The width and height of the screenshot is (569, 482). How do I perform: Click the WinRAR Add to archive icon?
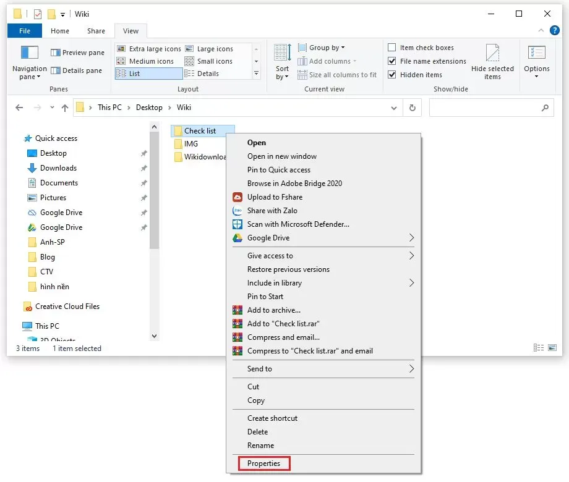pyautogui.click(x=237, y=310)
